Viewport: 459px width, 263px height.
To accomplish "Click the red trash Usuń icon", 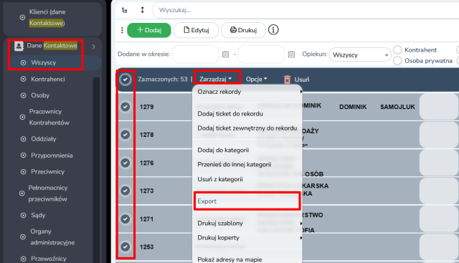I will coord(287,80).
